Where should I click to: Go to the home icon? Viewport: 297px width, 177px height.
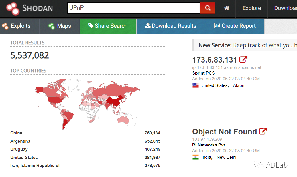click(x=227, y=8)
